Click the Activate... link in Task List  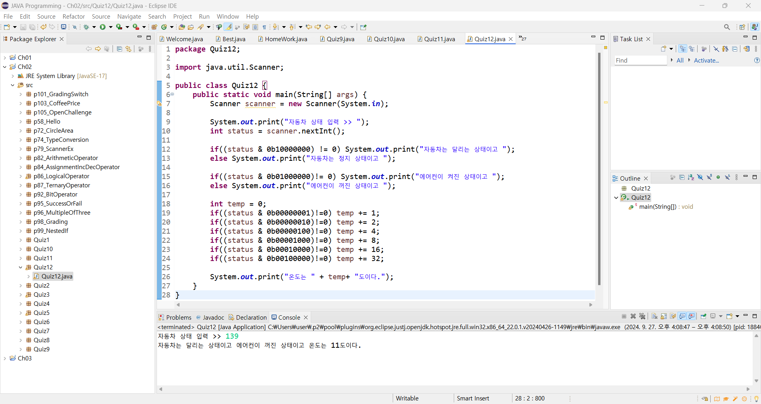pyautogui.click(x=706, y=60)
